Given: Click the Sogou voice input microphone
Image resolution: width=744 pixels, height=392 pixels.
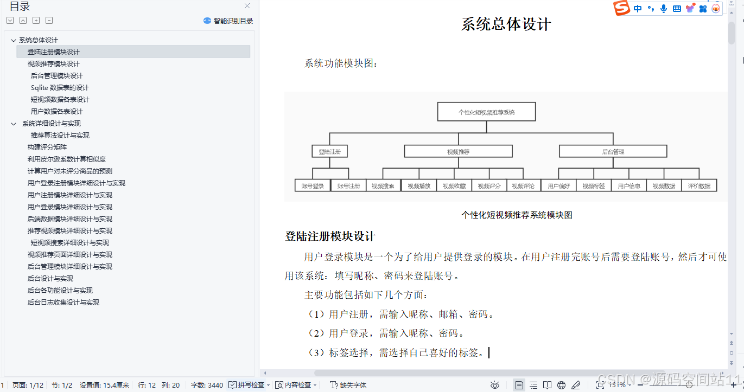Looking at the screenshot, I should (x=664, y=9).
